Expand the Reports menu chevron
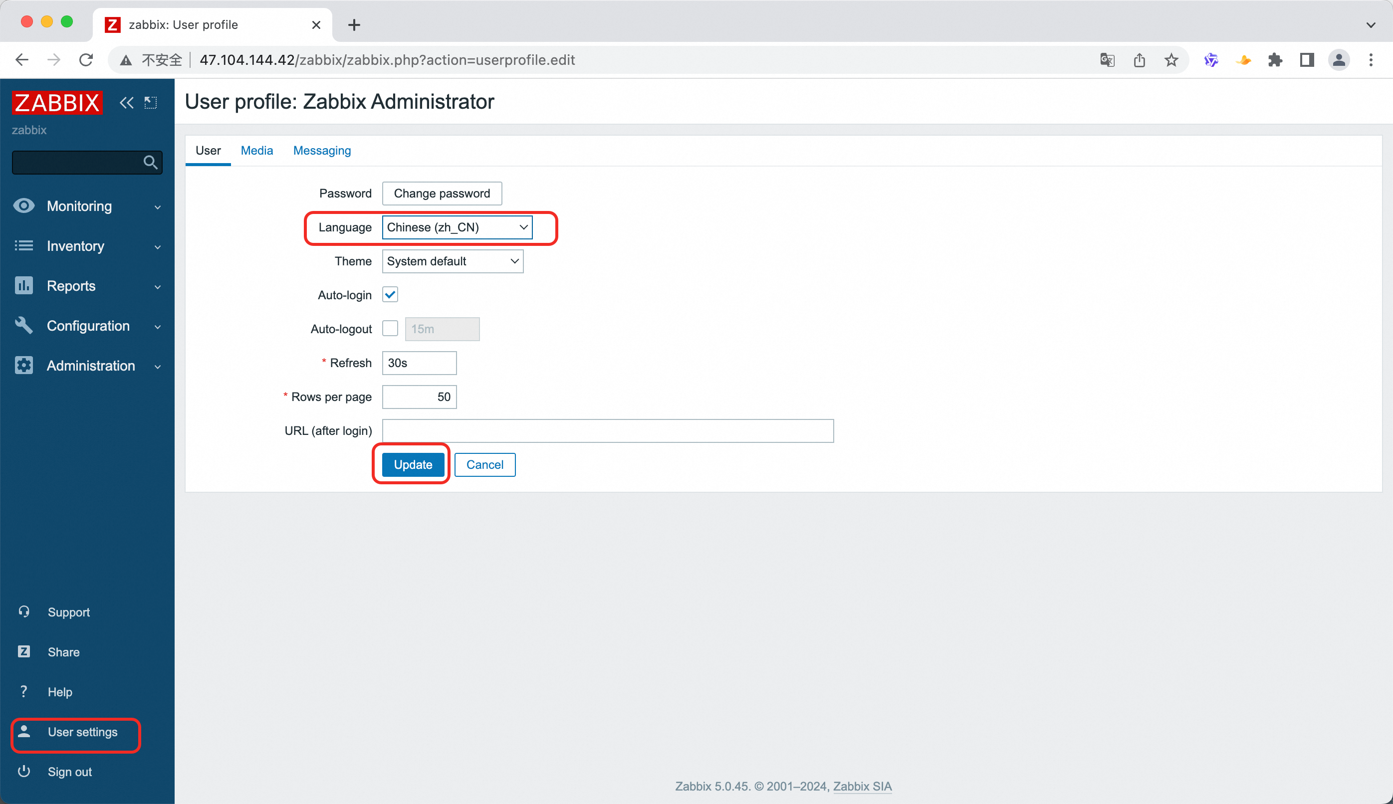 click(158, 287)
